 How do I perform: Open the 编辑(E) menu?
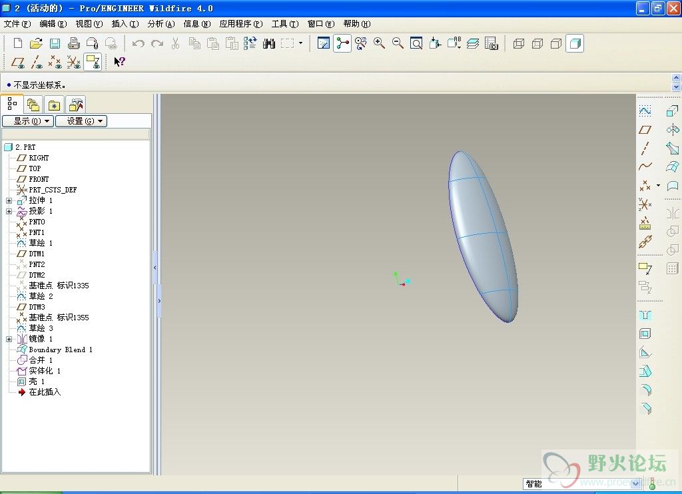tap(53, 23)
